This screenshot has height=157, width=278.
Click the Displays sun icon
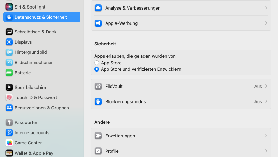(x=9, y=42)
